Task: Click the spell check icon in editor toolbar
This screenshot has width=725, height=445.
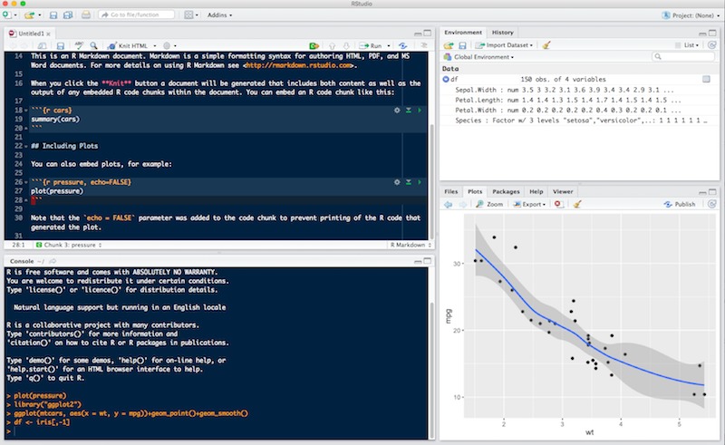Action: pyautogui.click(x=79, y=45)
